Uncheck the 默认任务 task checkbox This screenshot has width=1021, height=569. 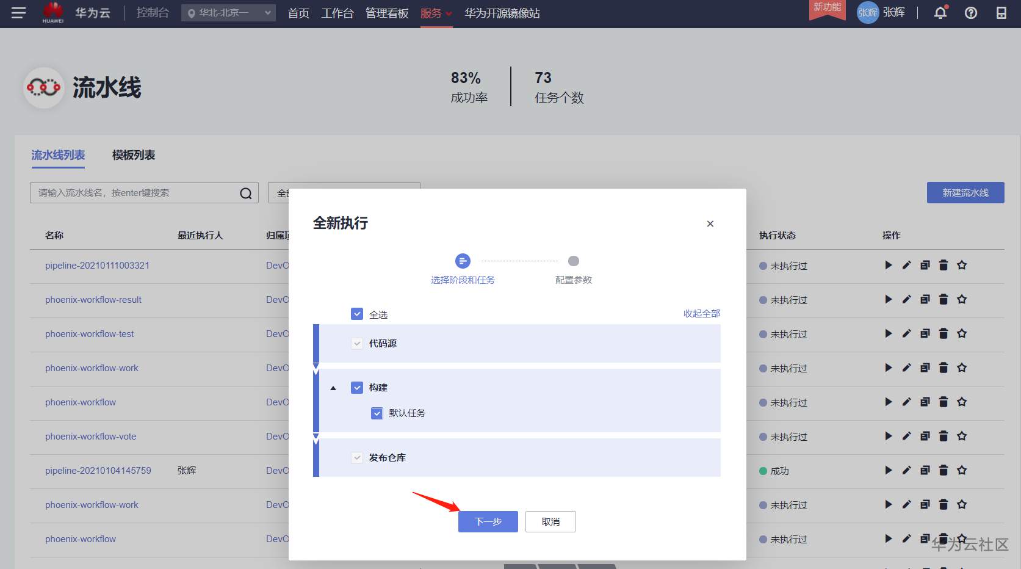377,413
